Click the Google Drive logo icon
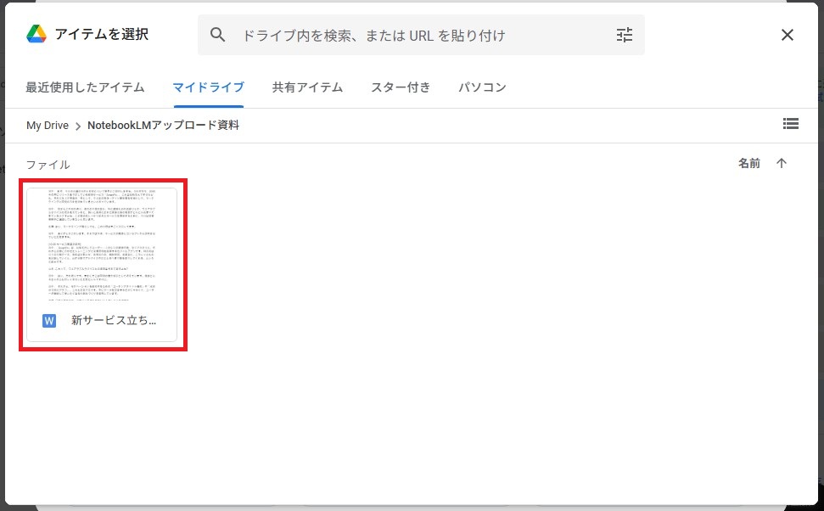Image resolution: width=824 pixels, height=511 pixels. click(37, 34)
